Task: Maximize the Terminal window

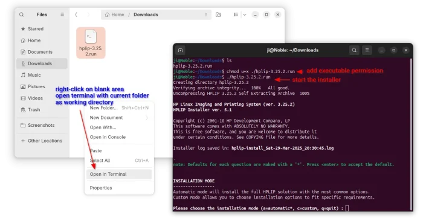Action: click(394, 50)
